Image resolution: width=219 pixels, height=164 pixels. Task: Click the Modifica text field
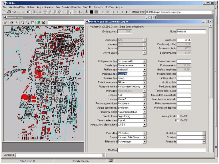(161, 150)
